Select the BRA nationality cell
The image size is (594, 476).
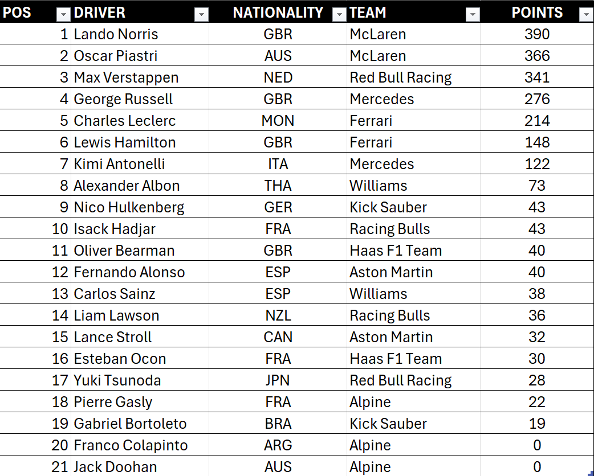[x=278, y=424]
